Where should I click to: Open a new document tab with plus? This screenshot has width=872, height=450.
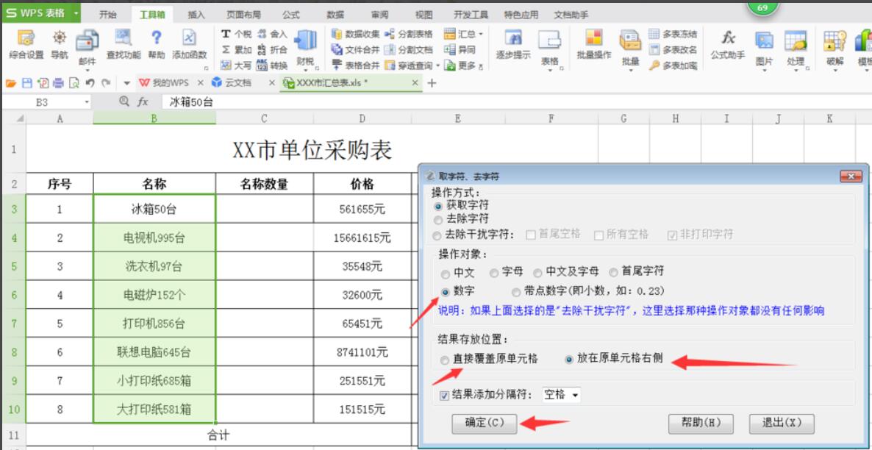click(432, 83)
